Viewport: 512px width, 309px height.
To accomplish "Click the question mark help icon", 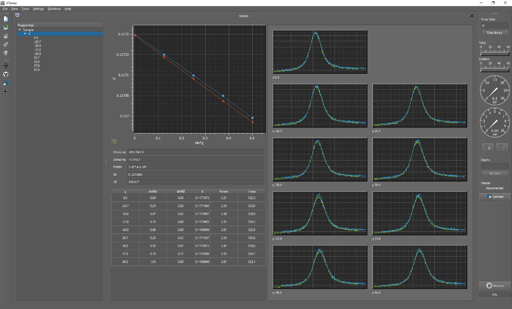I will pyautogui.click(x=6, y=53).
